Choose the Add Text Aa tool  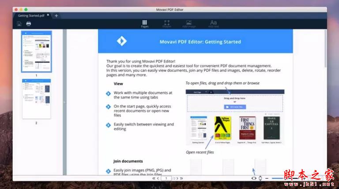click(x=213, y=24)
